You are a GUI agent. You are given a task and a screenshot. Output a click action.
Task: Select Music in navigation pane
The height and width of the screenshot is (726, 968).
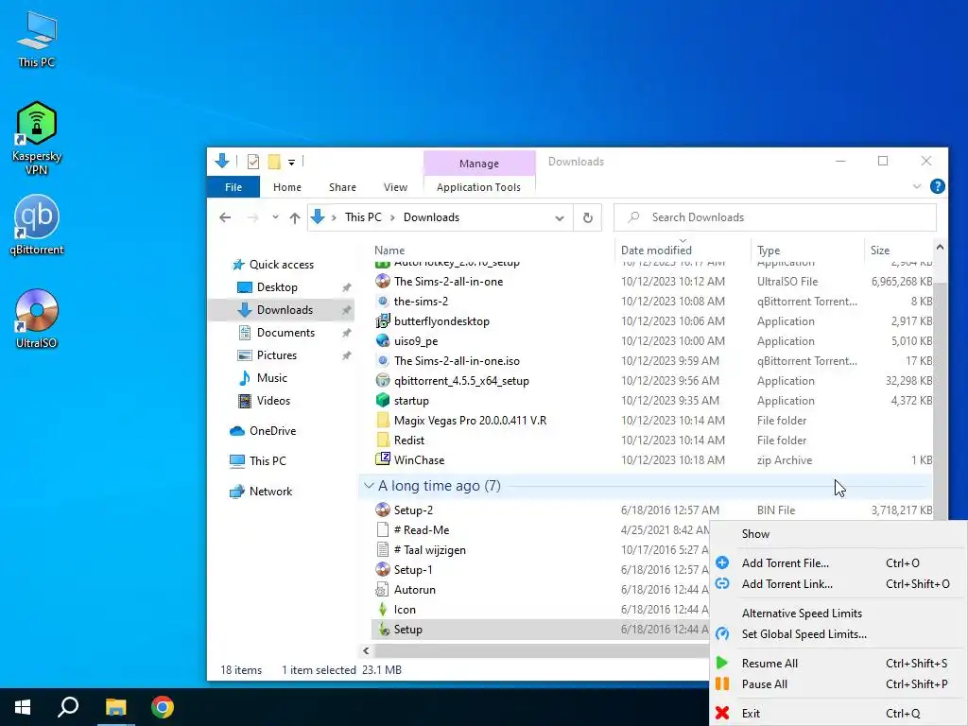coord(271,378)
